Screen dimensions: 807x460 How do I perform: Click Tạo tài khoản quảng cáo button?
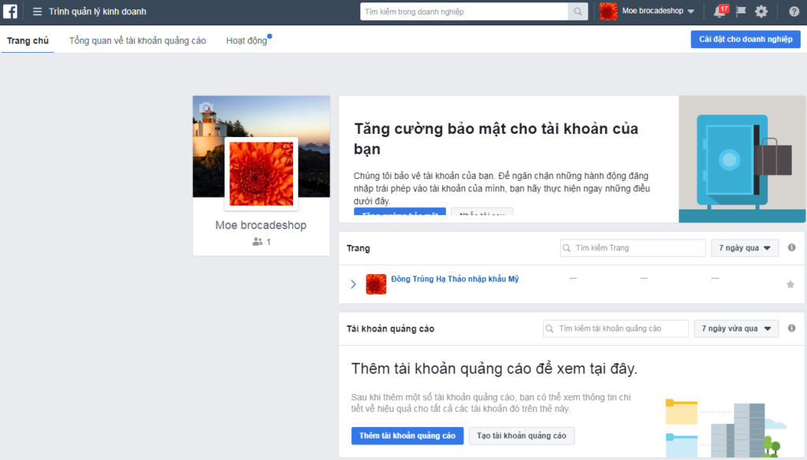(x=522, y=436)
